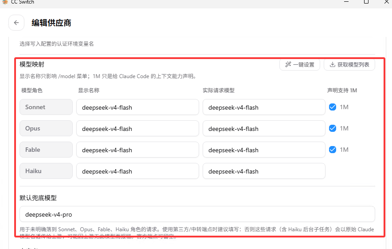Click the Opus actual request model field
This screenshot has width=392, height=249.
pos(264,128)
